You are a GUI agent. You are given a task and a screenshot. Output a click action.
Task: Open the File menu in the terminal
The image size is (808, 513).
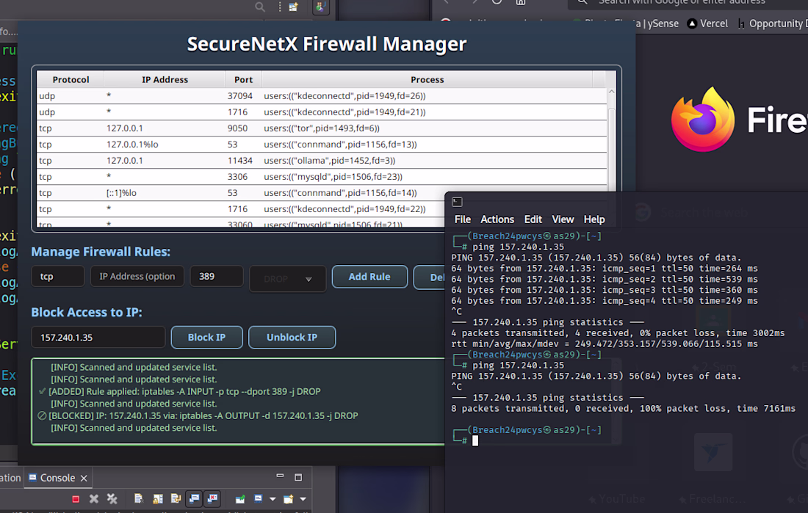click(x=463, y=219)
